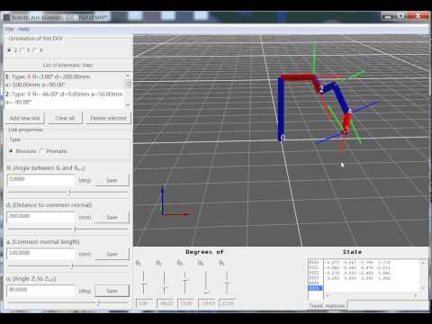Select kinematic link 1 in the list
Screen dimensions: 432x324
[64, 81]
